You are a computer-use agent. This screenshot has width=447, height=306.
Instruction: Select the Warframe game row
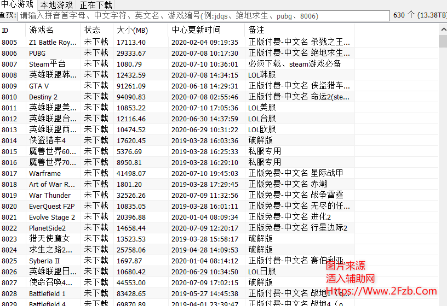pyautogui.click(x=177, y=173)
